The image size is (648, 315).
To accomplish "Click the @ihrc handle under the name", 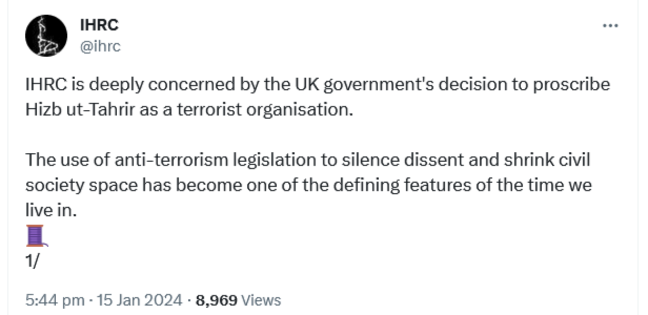I will [x=100, y=46].
